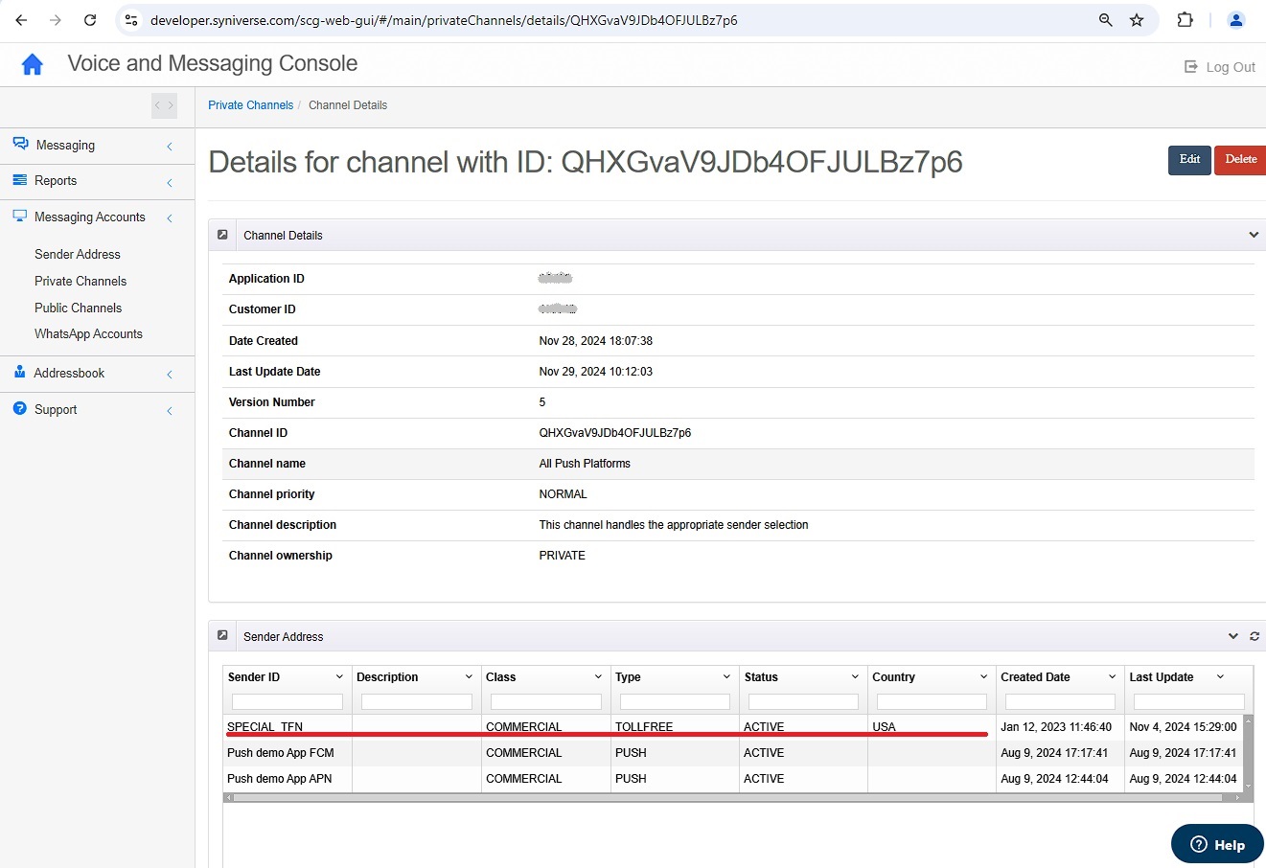This screenshot has width=1266, height=868.
Task: Open Private Channels menu item
Action: coord(81,281)
